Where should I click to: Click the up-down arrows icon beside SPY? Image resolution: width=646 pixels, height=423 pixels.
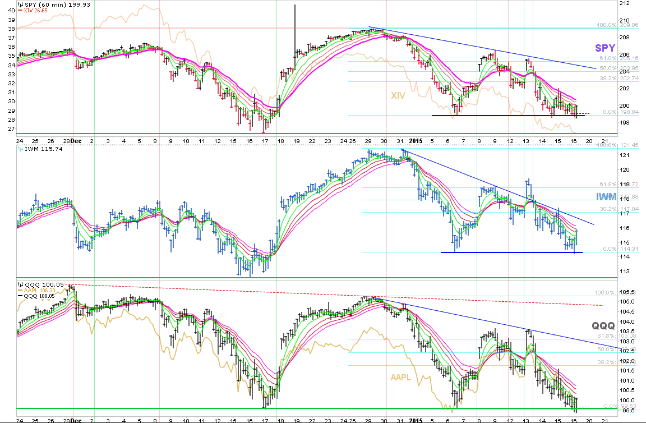[21, 4]
